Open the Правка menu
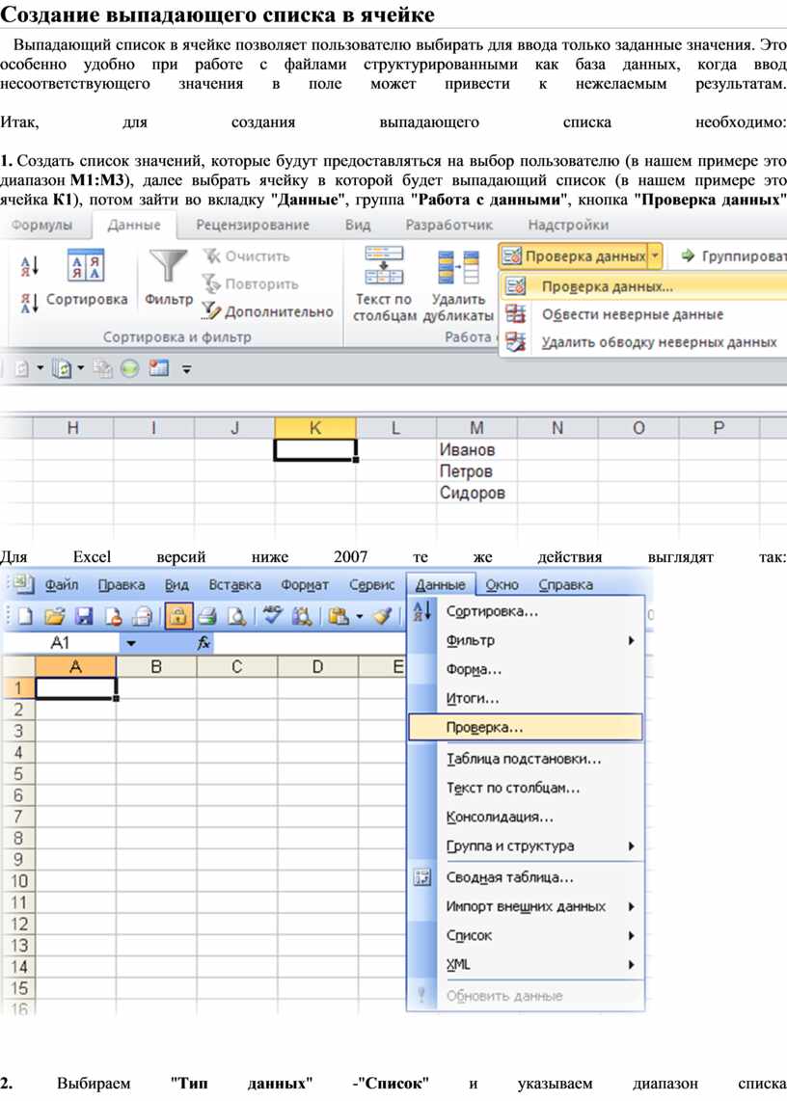 tap(122, 585)
